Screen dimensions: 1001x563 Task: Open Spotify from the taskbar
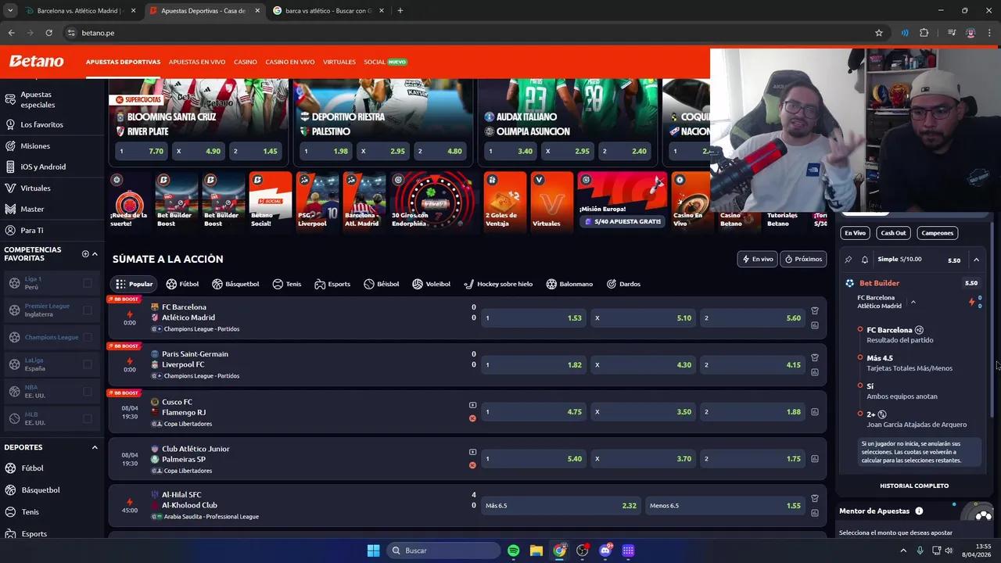514,550
